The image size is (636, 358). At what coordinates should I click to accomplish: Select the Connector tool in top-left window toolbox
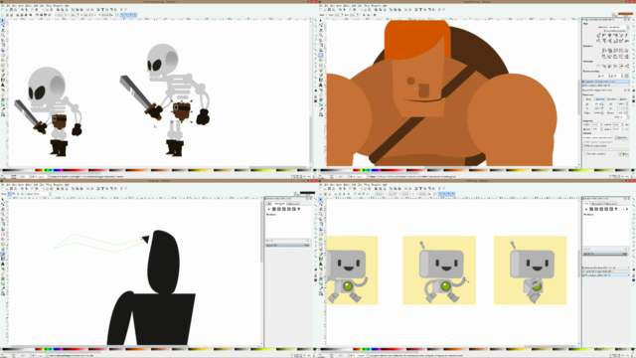point(3,115)
